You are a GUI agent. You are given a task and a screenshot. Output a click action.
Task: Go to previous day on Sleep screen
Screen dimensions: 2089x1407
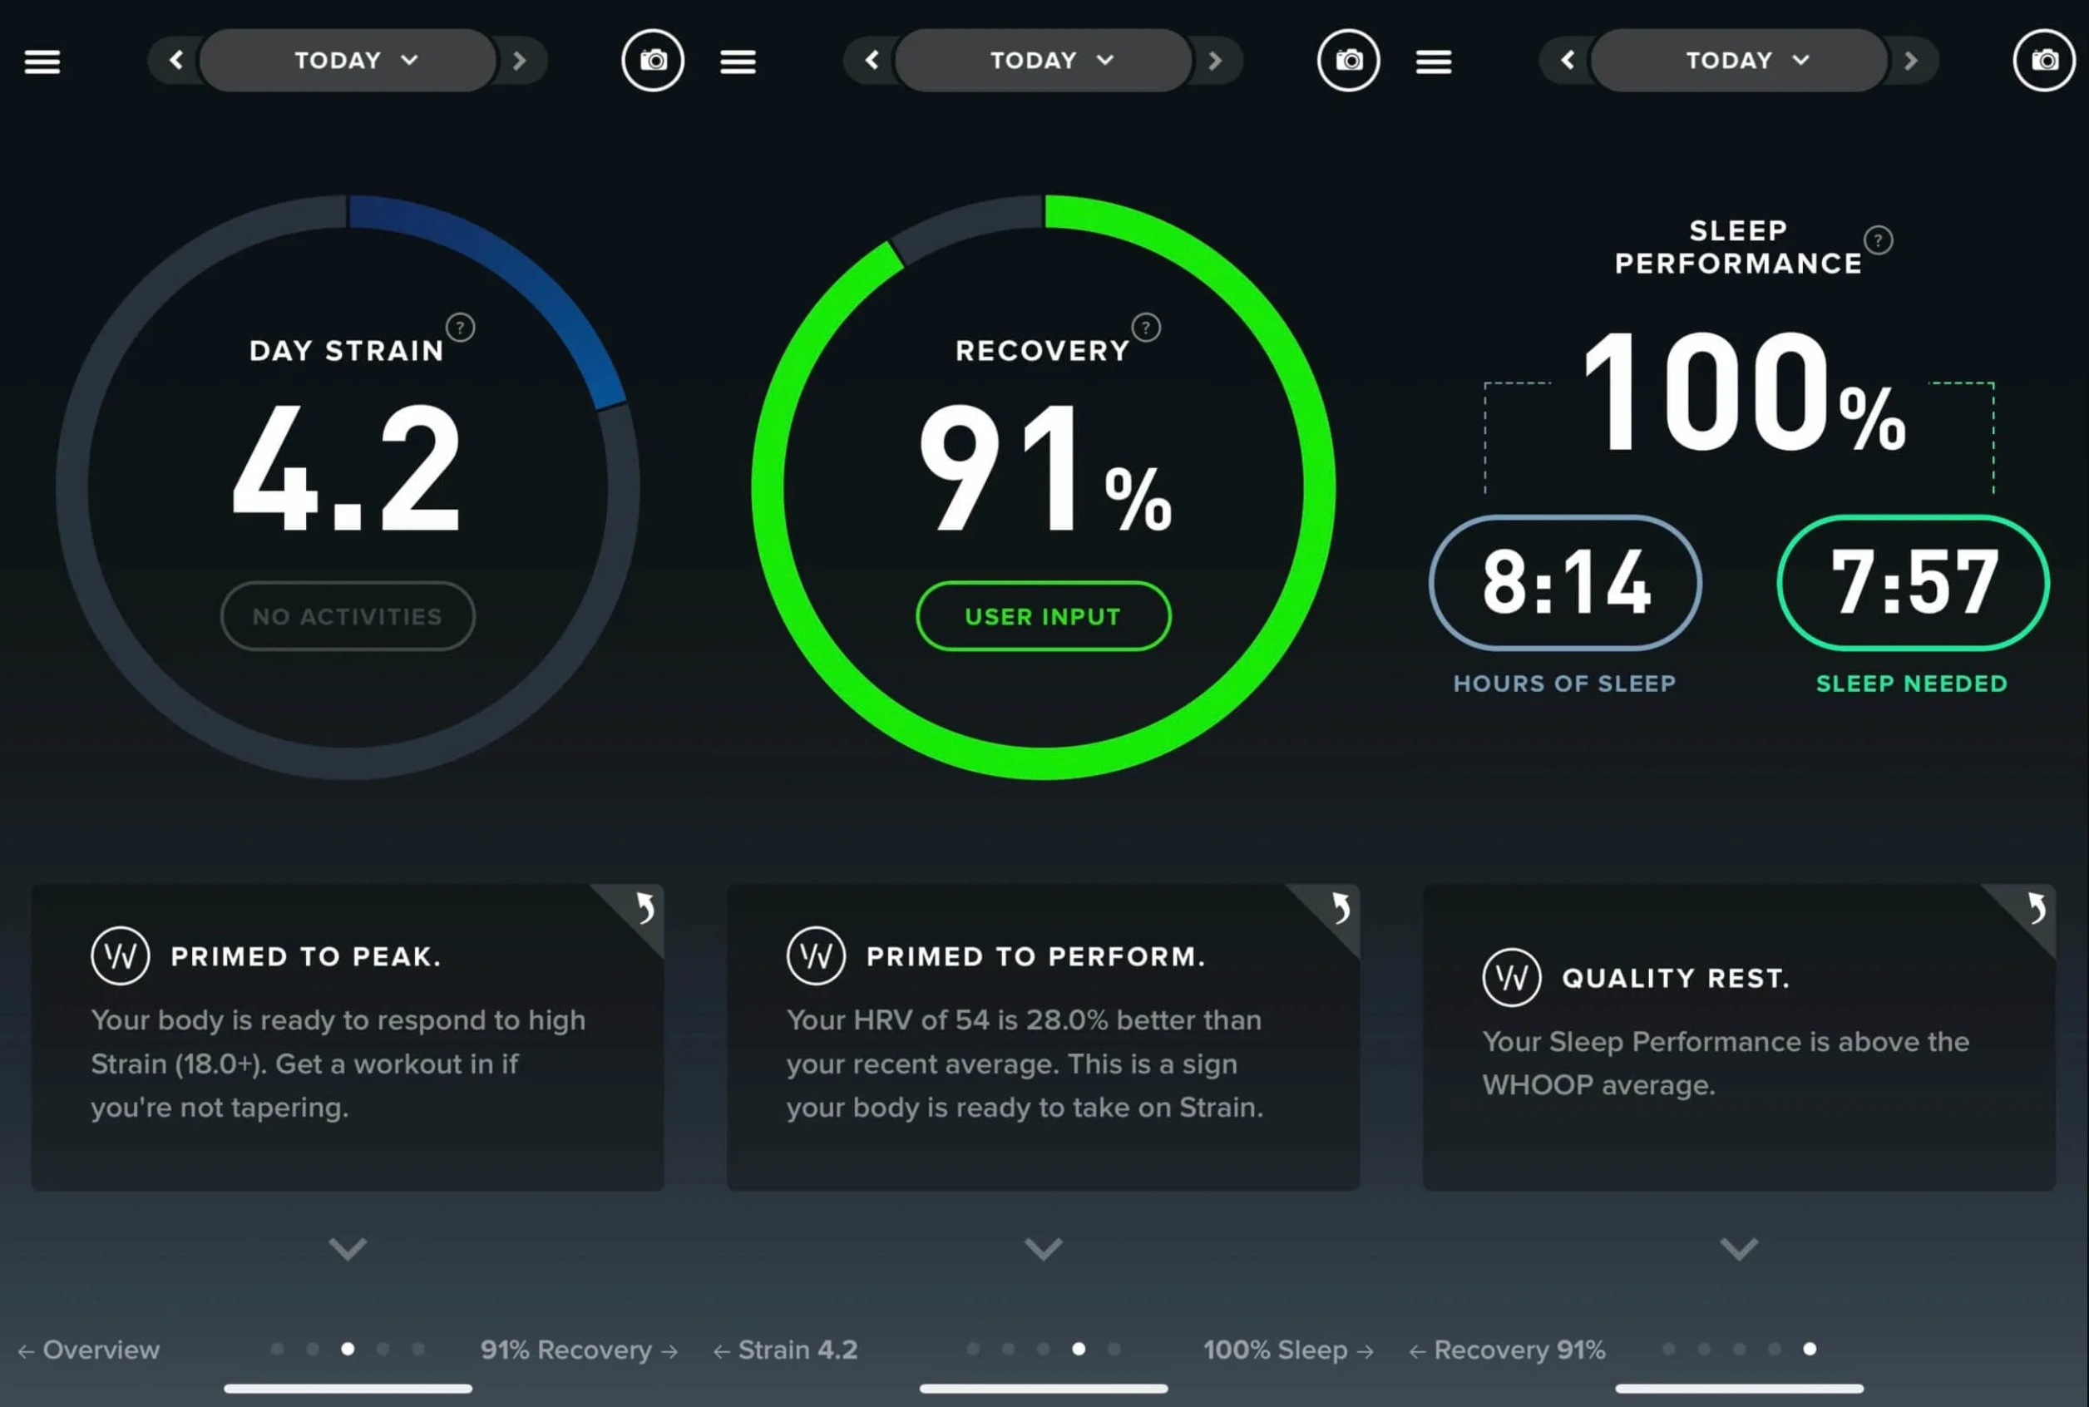coord(1567,60)
